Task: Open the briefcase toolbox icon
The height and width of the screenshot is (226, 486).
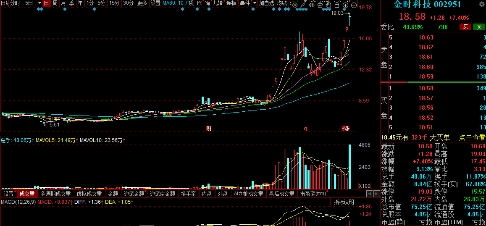Action: pos(320,5)
